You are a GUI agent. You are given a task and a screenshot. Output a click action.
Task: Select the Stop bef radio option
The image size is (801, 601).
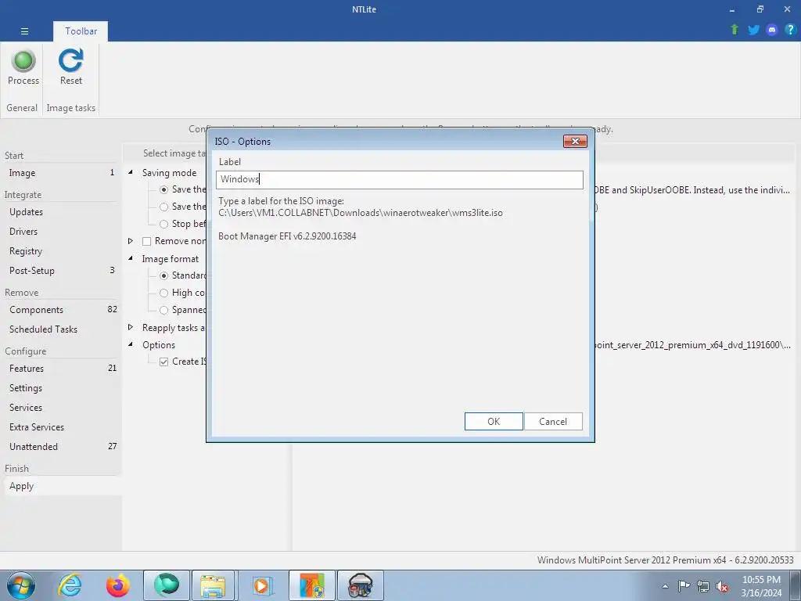click(x=163, y=225)
